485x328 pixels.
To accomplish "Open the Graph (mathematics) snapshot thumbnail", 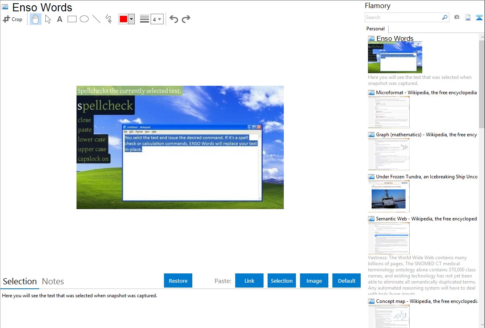I will pos(389,154).
